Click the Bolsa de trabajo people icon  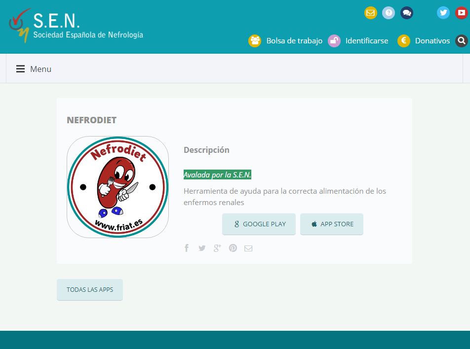[255, 41]
